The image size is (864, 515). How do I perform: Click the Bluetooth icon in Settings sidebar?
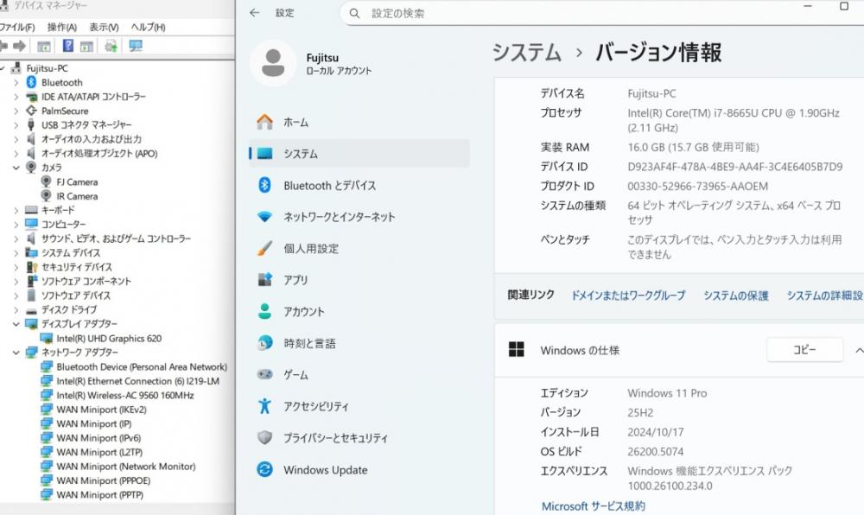click(x=265, y=185)
